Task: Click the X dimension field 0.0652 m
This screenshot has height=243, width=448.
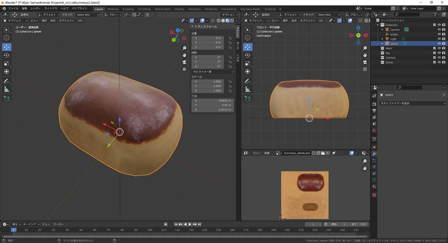Action: pyautogui.click(x=213, y=101)
